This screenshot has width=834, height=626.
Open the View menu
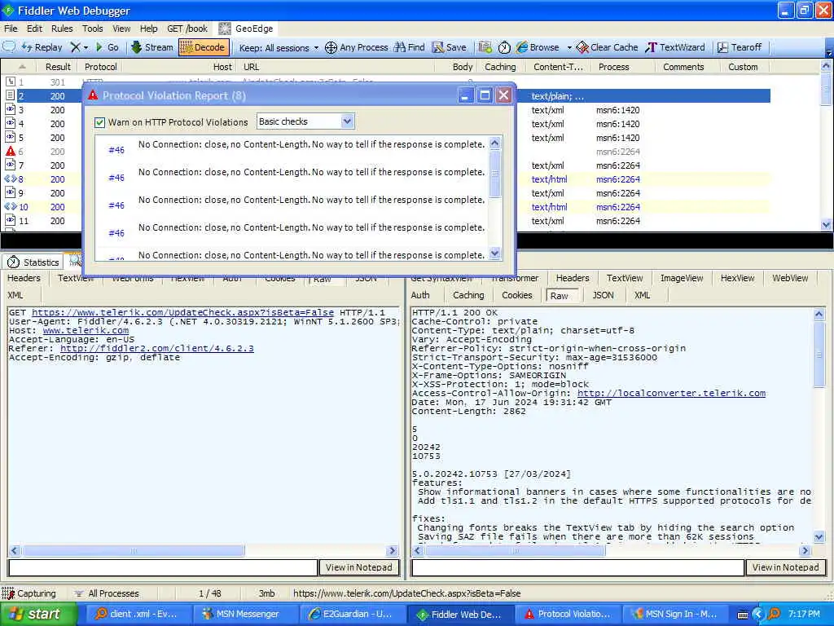pos(121,29)
